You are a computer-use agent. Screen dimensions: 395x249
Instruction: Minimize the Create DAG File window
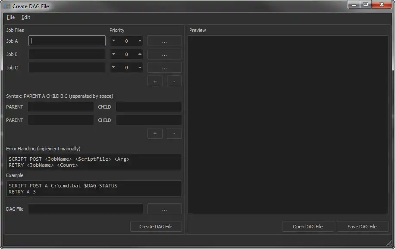click(x=354, y=5)
